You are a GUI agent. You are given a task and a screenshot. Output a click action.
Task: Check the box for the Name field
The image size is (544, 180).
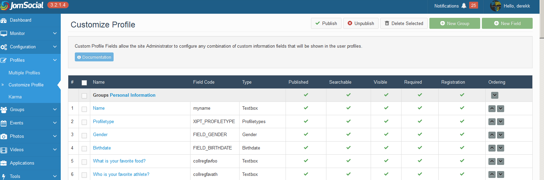(84, 109)
